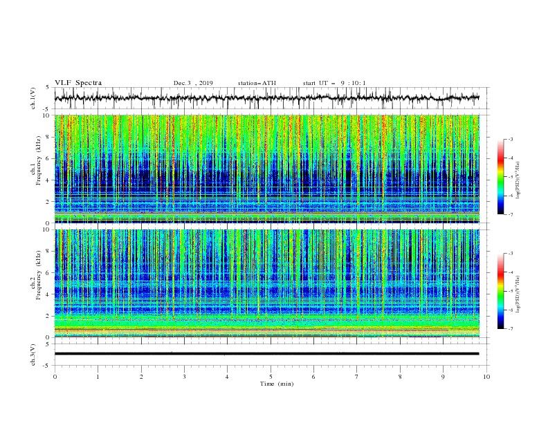Click the 'ch.1(V)' waveform axis label

pyautogui.click(x=33, y=98)
